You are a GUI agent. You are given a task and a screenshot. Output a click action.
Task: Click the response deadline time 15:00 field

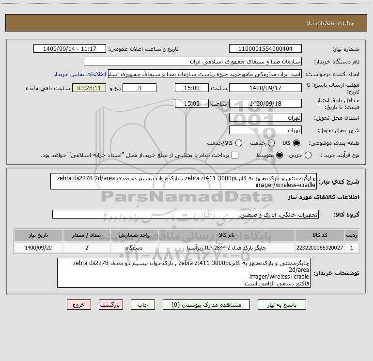192,88
